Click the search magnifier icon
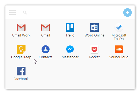Image resolution: width=140 pixels, height=98 pixels. pyautogui.click(x=25, y=13)
